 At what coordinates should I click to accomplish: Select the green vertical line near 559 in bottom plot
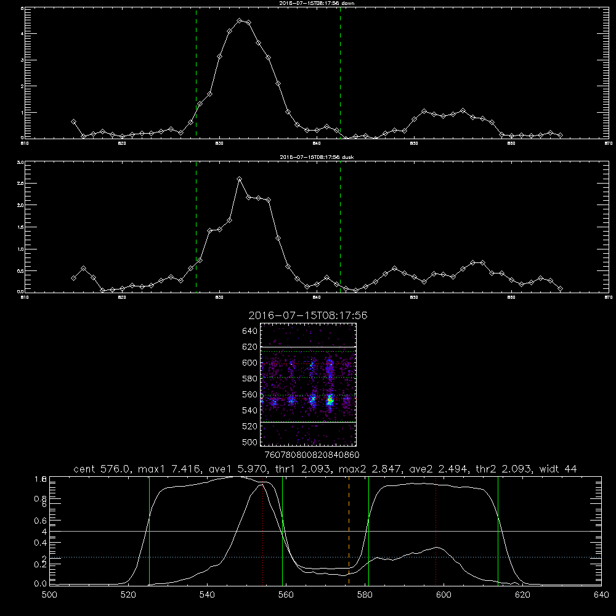pos(283,530)
